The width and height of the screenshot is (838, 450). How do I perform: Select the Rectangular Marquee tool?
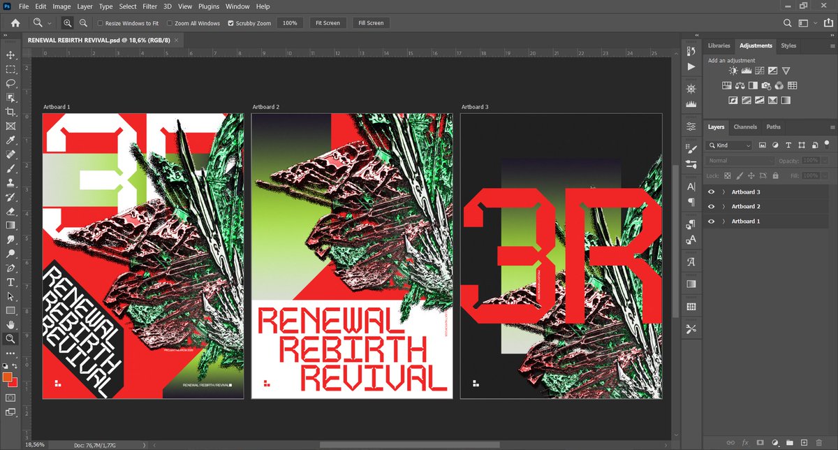click(x=10, y=69)
